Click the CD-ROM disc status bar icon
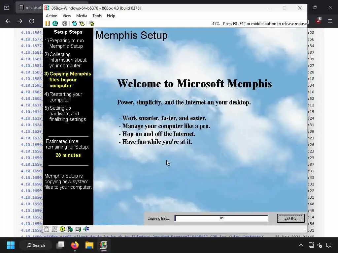This screenshot has height=253, width=338. (62, 229)
